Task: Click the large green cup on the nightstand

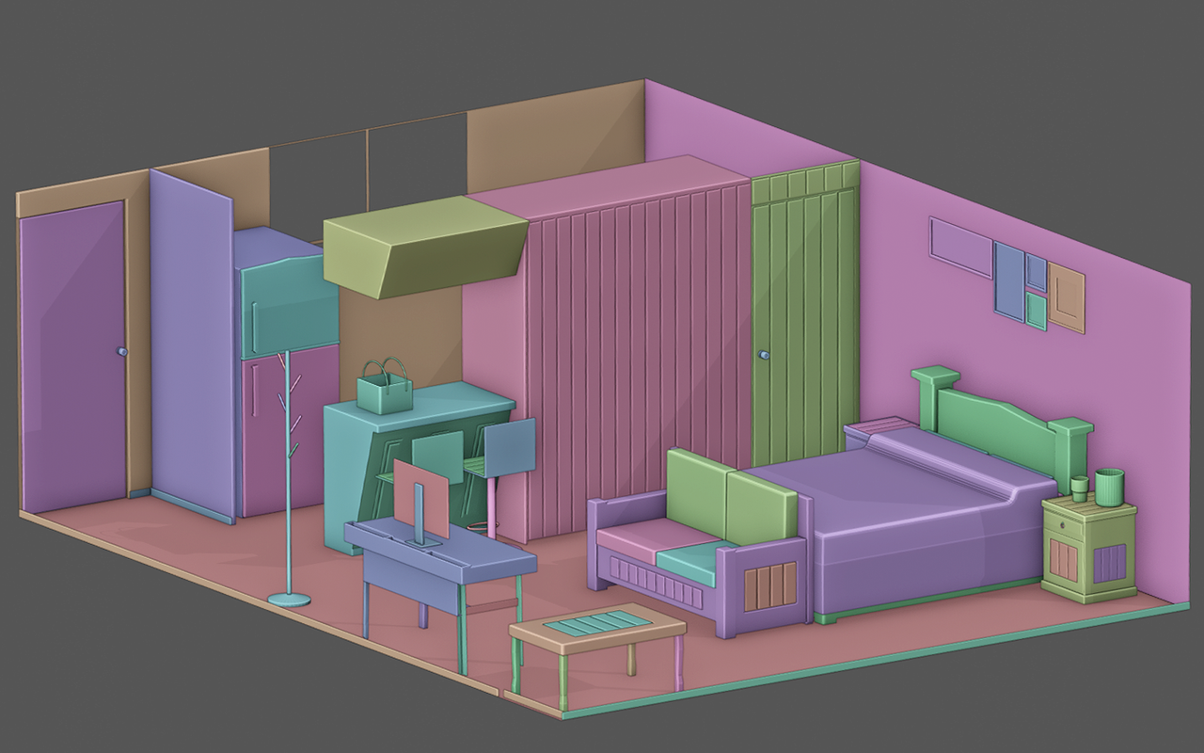Action: [x=1110, y=486]
